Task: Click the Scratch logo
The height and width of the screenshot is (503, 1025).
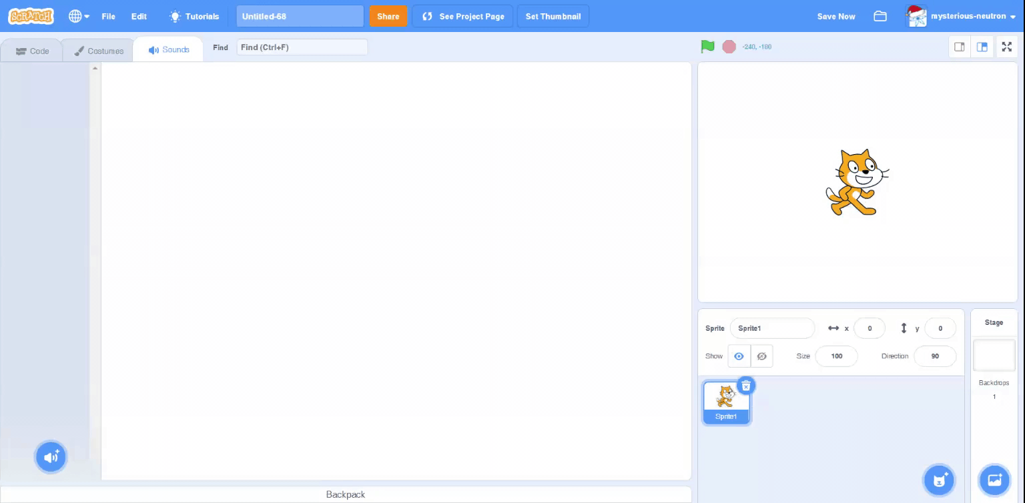Action: point(31,16)
